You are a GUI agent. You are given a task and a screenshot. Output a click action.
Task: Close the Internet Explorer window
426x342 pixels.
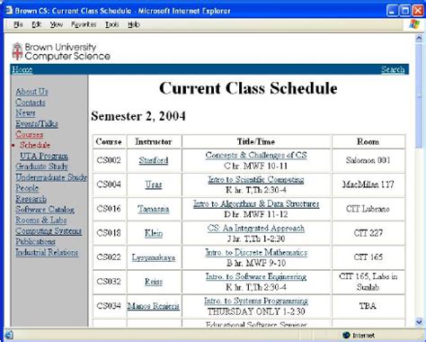[418, 11]
